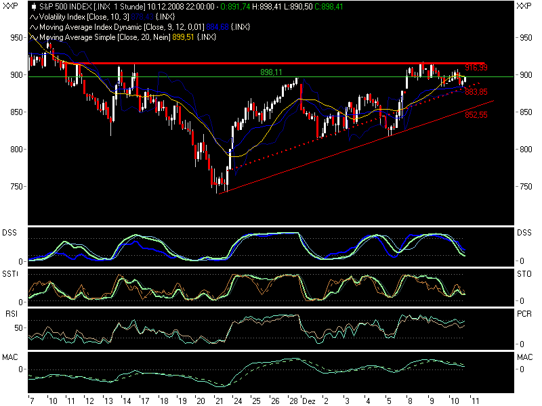Click the 750 mark on left price axis
542x406 pixels.
click(16, 187)
